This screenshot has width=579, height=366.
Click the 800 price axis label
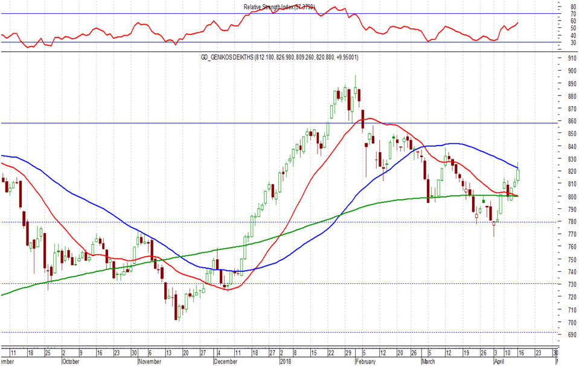pos(572,196)
